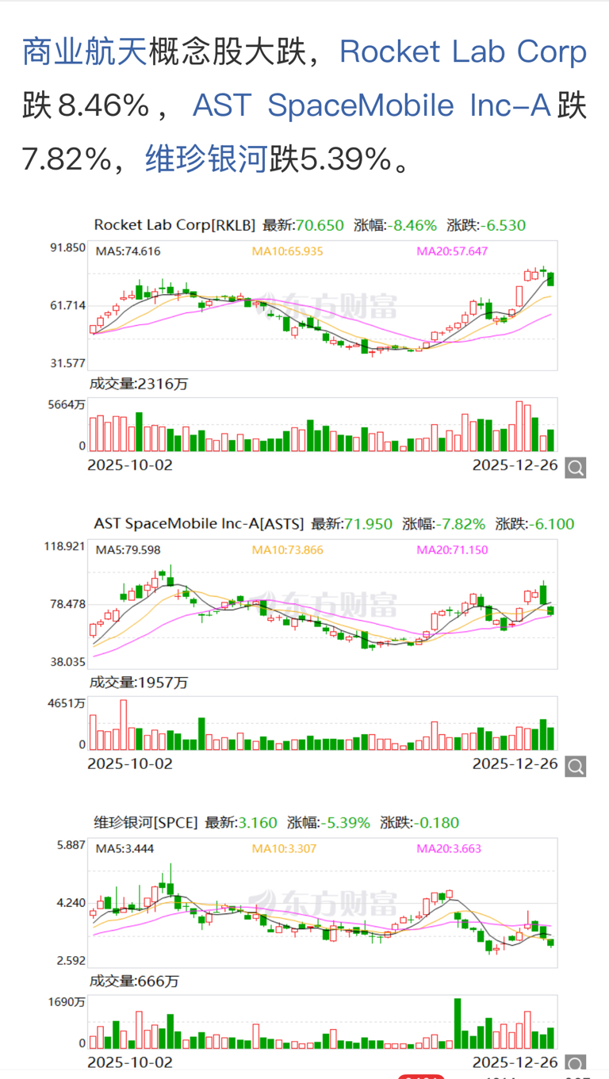This screenshot has height=1079, width=609.
Task: Select SPCE volume label 成交量:666万
Action: [x=134, y=981]
